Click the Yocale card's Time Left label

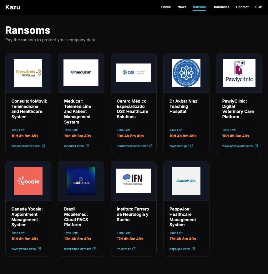click(18, 233)
